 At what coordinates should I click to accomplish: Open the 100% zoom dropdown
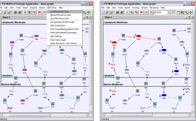point(169,12)
